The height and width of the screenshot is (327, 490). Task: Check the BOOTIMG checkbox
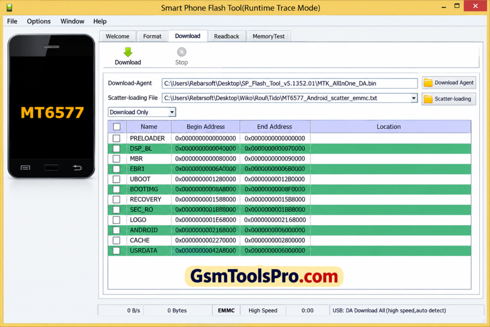coord(117,190)
